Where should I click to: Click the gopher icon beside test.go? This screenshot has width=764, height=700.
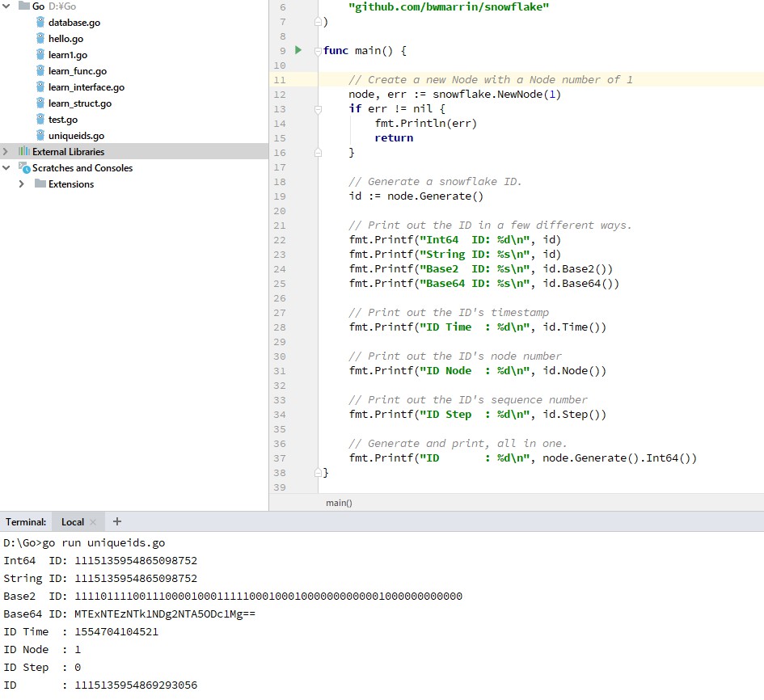click(x=40, y=119)
